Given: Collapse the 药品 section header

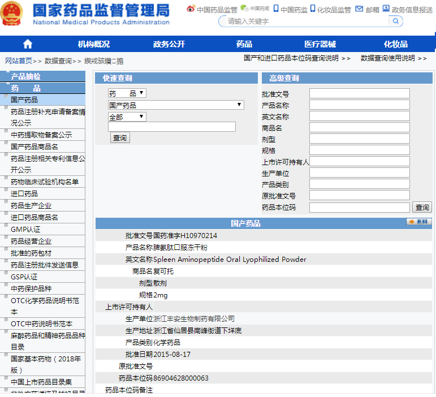Looking at the screenshot, I should (x=43, y=88).
